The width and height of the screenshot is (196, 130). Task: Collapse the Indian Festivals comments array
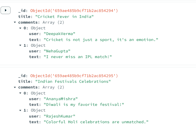(15, 87)
